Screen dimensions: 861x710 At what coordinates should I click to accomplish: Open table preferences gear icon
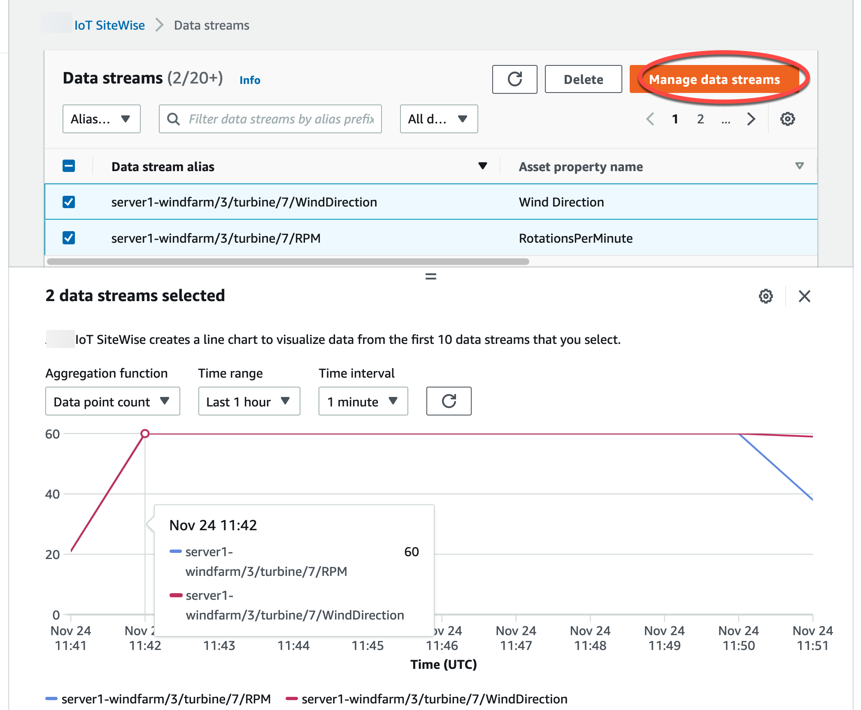[787, 119]
